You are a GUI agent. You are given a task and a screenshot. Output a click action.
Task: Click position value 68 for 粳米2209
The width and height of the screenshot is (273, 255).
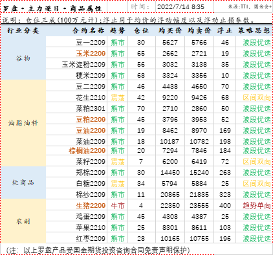click(x=141, y=76)
